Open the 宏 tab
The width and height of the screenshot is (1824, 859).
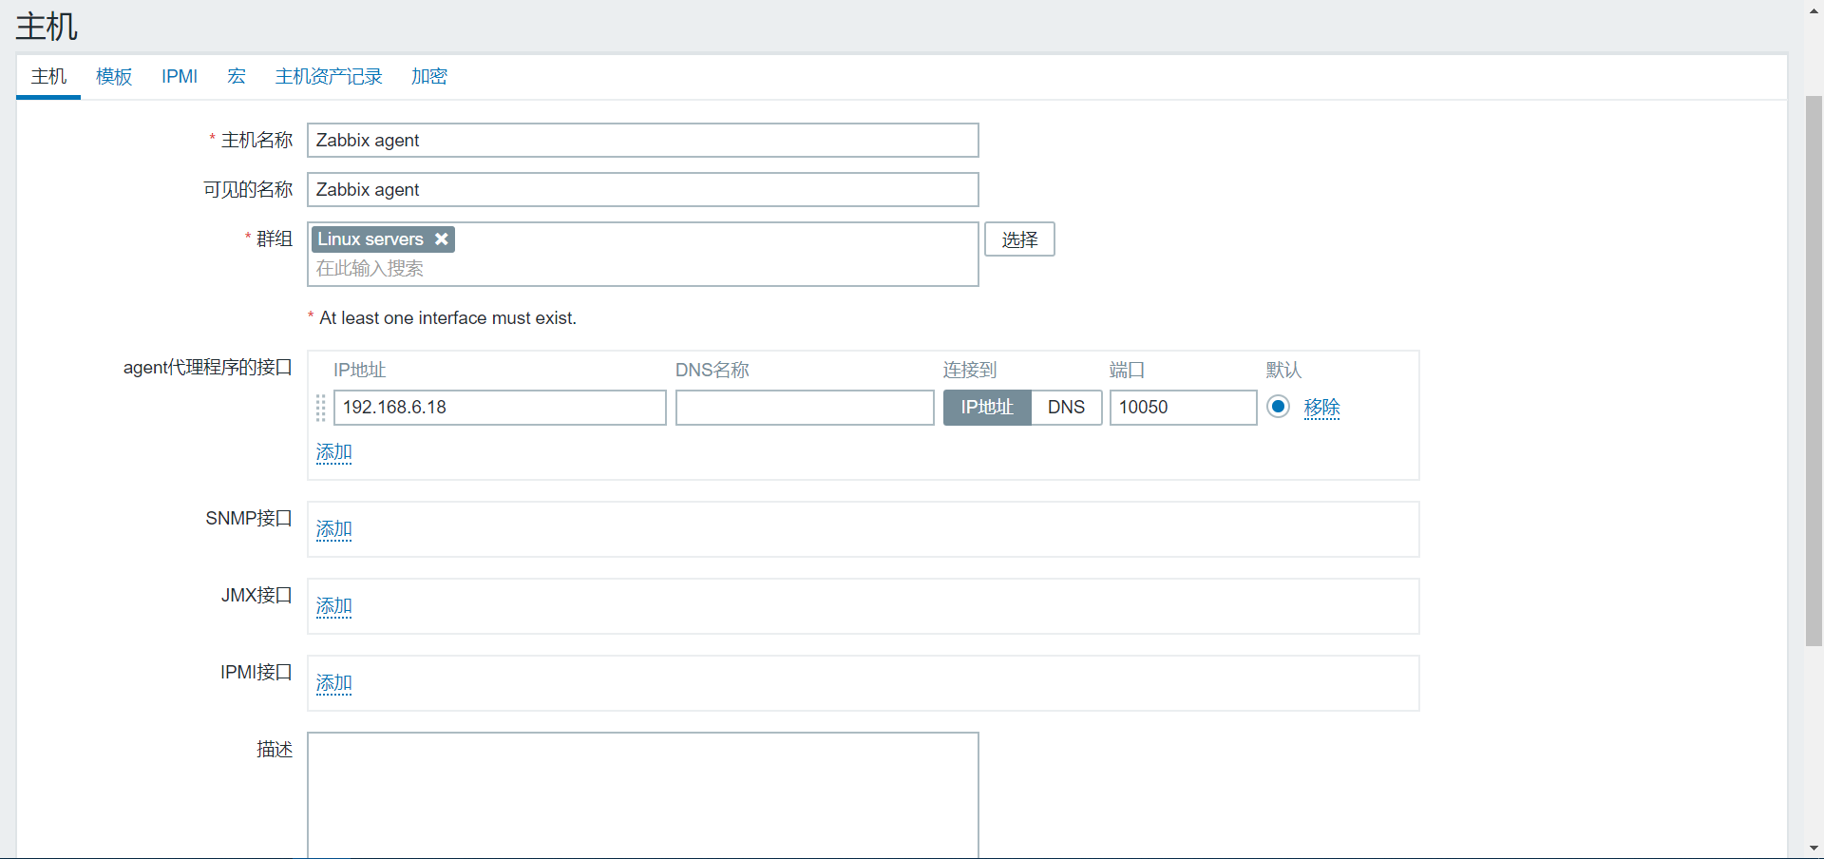237,77
